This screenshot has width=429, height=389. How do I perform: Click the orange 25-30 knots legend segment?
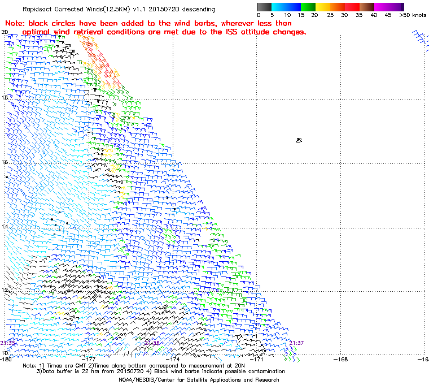338,7
